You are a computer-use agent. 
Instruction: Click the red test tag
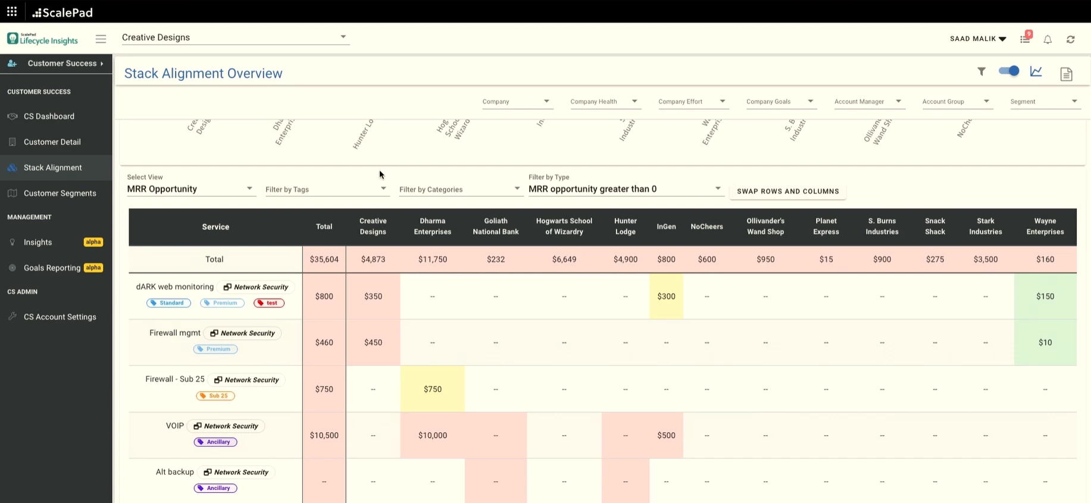point(269,303)
